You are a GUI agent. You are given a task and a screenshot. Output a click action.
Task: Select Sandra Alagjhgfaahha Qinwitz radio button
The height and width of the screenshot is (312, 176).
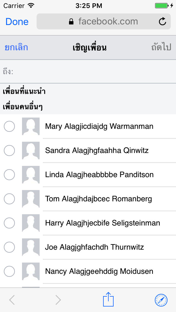[x=9, y=151]
